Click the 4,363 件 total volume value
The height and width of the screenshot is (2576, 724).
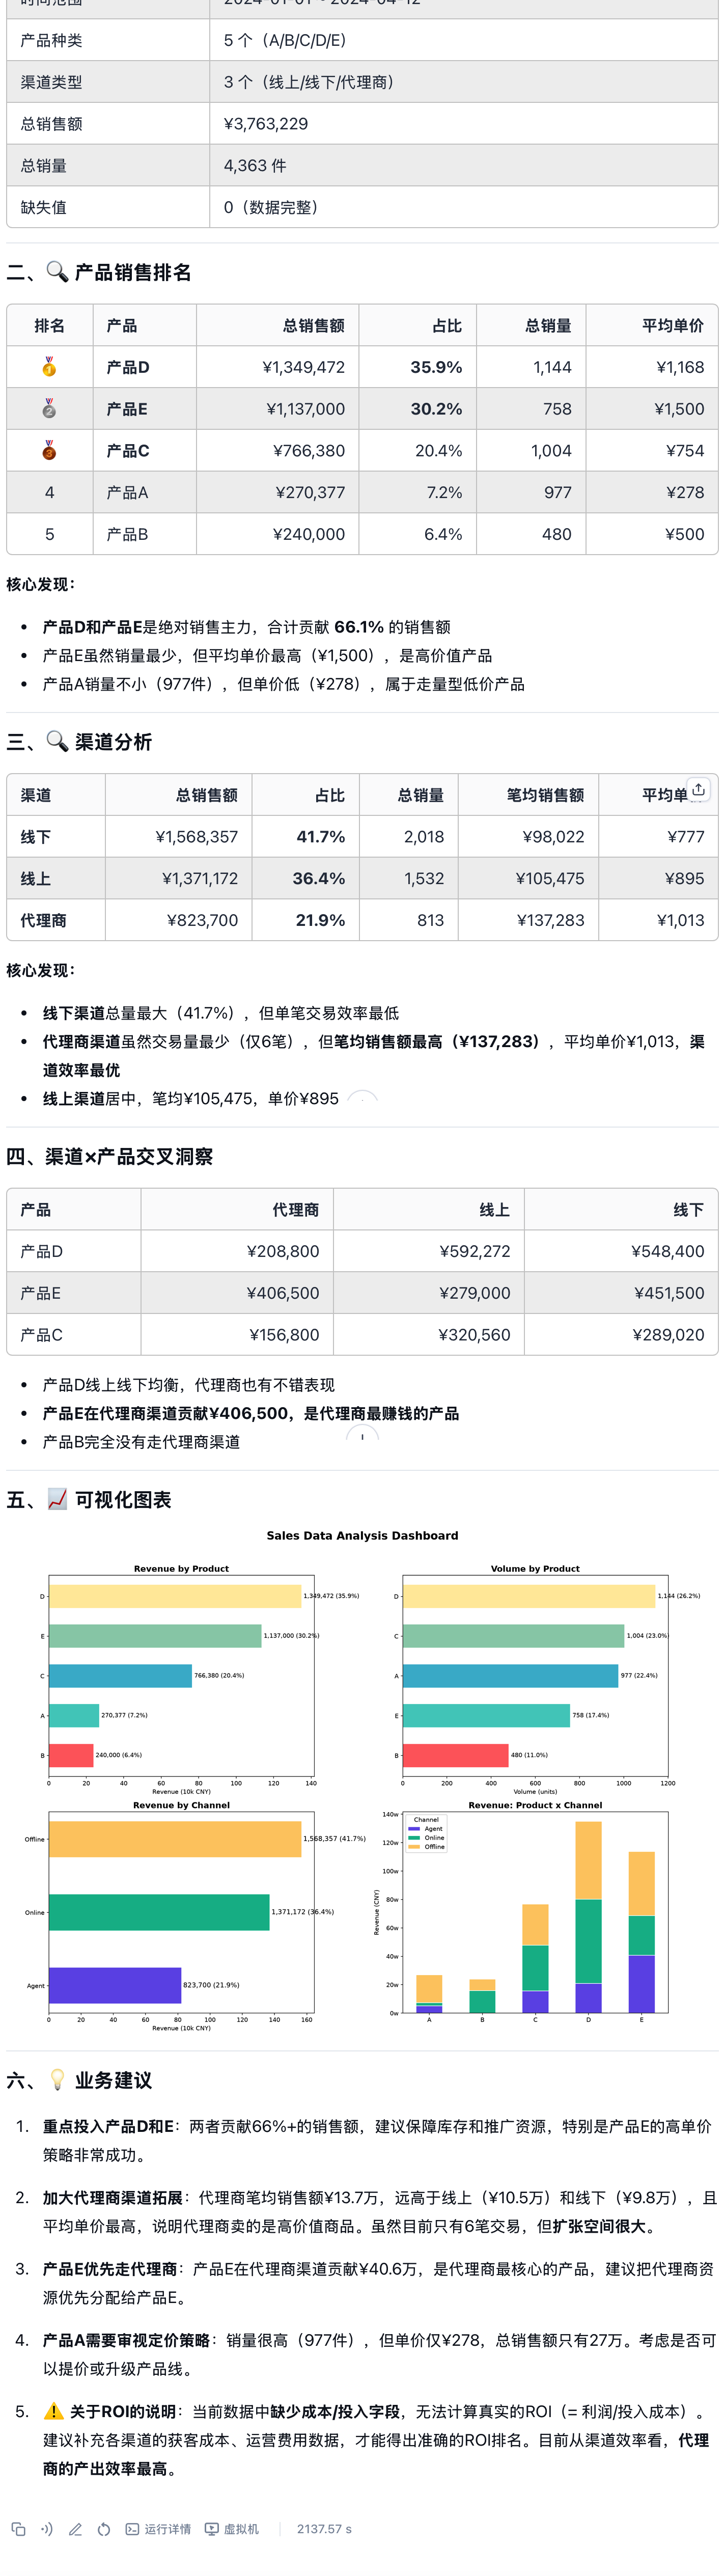[255, 166]
